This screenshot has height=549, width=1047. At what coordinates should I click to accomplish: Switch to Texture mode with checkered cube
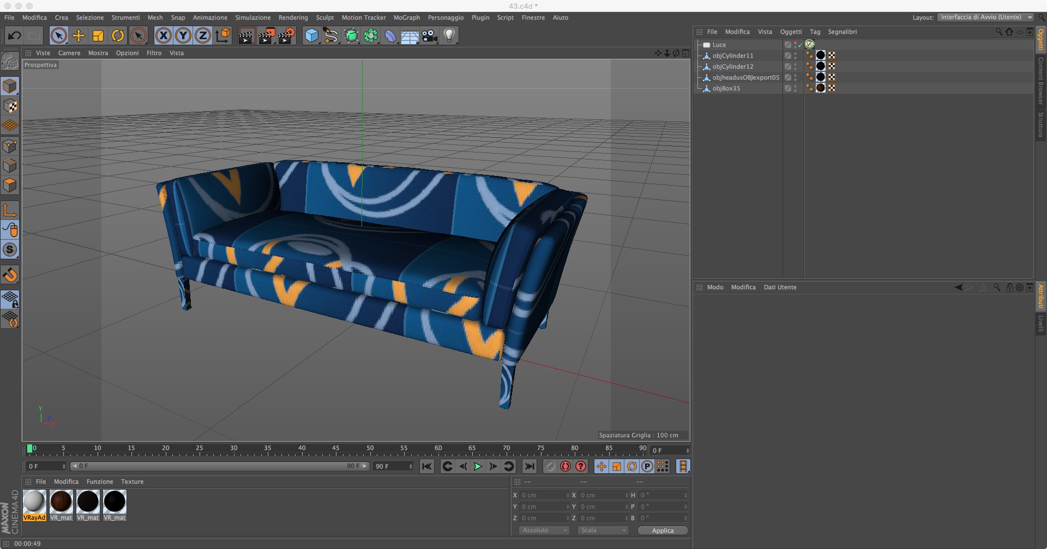[10, 106]
